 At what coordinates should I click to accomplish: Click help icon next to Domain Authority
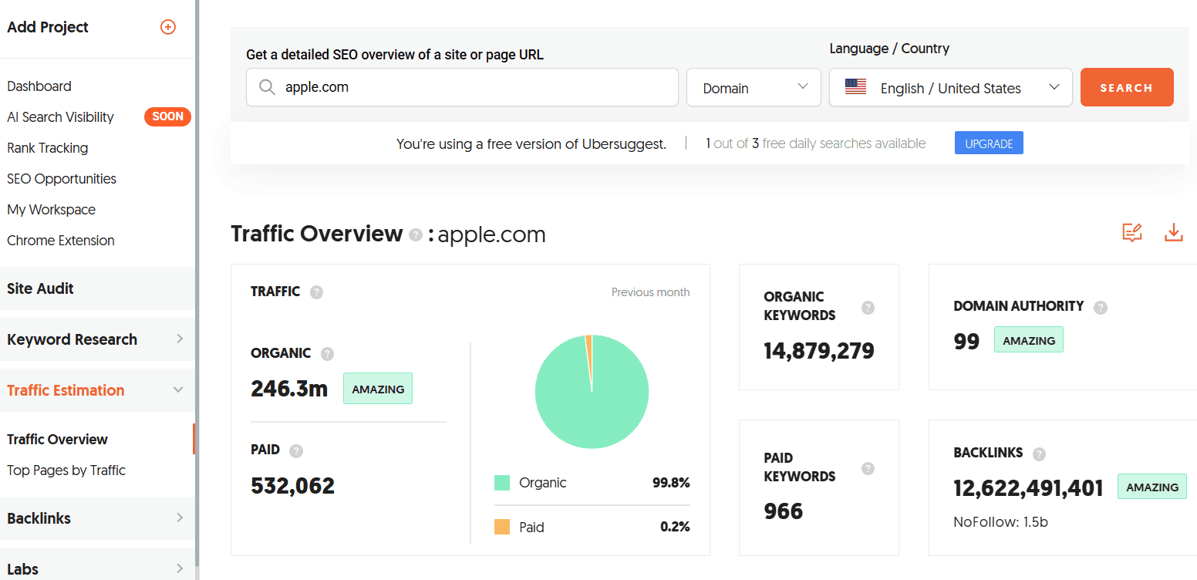pyautogui.click(x=1101, y=307)
